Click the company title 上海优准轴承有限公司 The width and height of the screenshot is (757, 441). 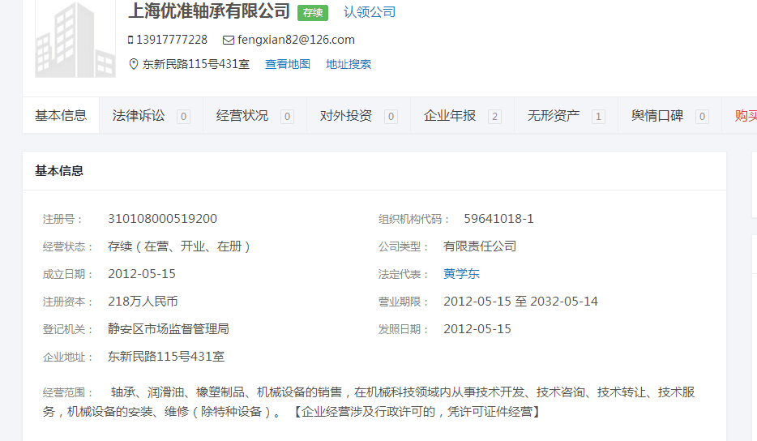coord(209,11)
